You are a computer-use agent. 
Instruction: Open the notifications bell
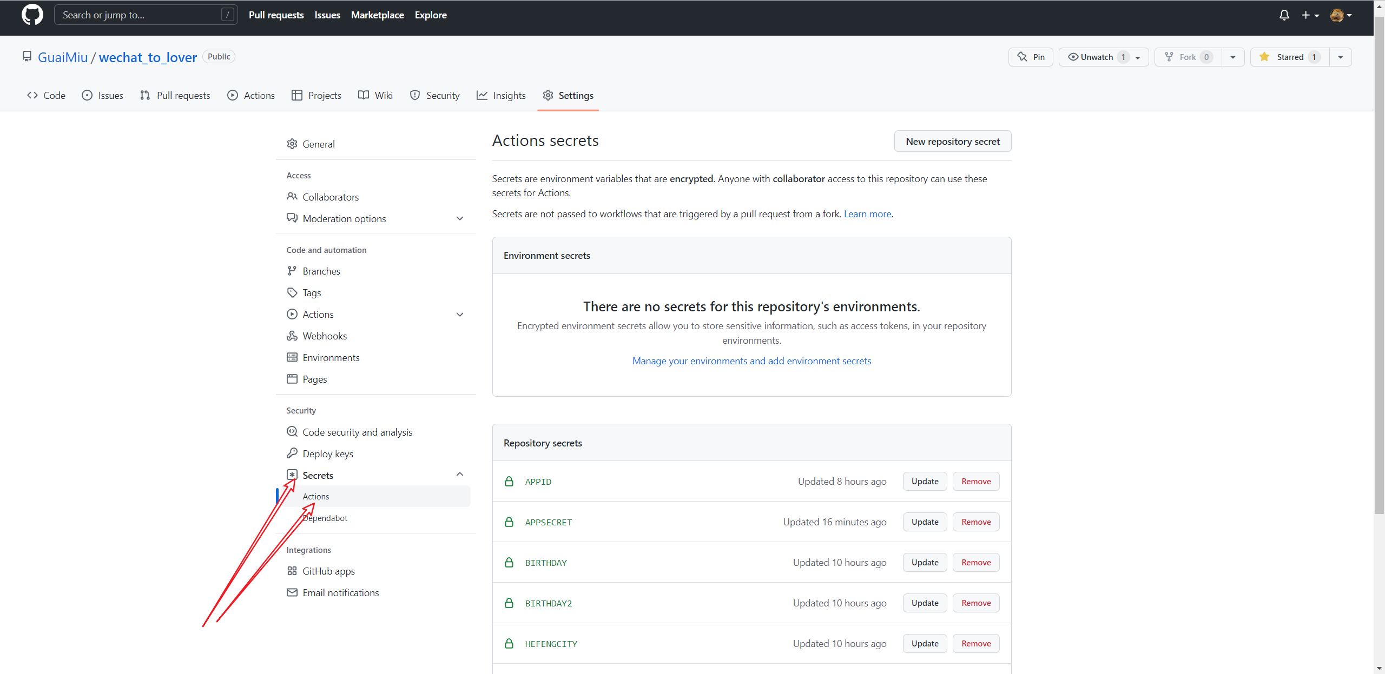tap(1284, 15)
